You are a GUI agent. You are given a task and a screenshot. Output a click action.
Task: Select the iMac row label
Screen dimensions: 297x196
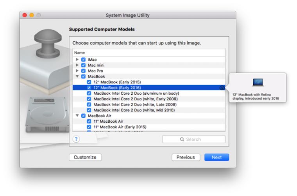click(x=92, y=60)
